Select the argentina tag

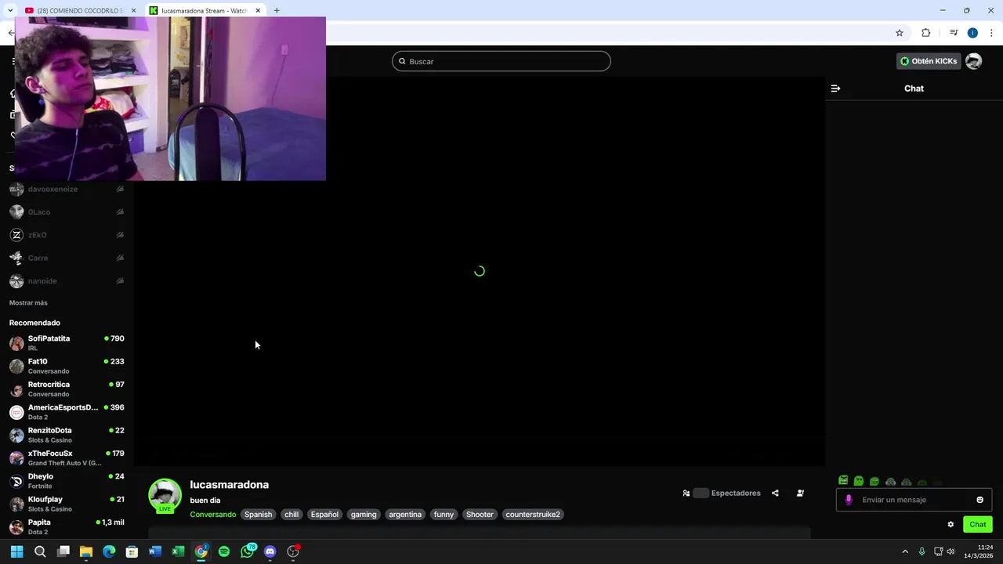[405, 515]
